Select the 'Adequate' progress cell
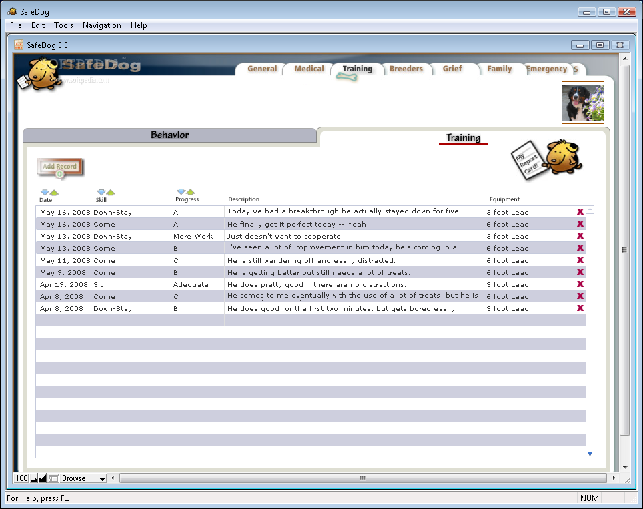 (197, 284)
